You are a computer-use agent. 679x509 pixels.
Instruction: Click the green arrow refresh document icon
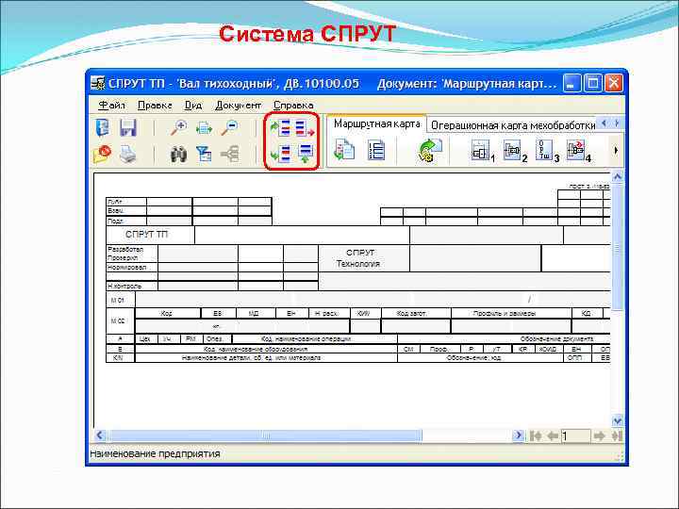click(430, 151)
